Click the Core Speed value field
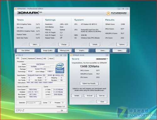The height and width of the screenshot is (120, 157). pyautogui.click(x=33, y=90)
